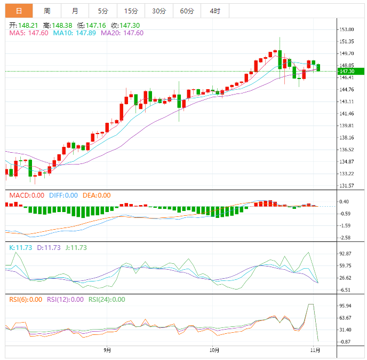Click the 9月 date axis marker
This screenshot has width=367, height=360.
pyautogui.click(x=107, y=350)
